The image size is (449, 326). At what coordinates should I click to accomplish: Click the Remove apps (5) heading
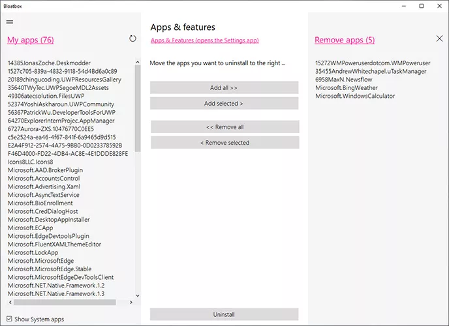345,40
